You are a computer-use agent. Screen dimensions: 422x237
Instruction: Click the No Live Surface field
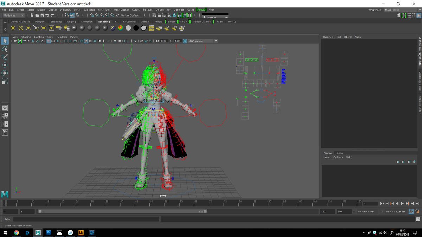130,15
